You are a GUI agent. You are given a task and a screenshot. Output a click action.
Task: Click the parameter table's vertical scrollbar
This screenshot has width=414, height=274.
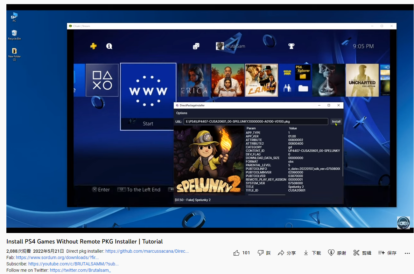[342, 156]
